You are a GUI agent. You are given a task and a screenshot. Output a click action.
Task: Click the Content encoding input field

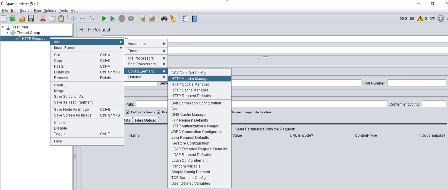click(434, 104)
